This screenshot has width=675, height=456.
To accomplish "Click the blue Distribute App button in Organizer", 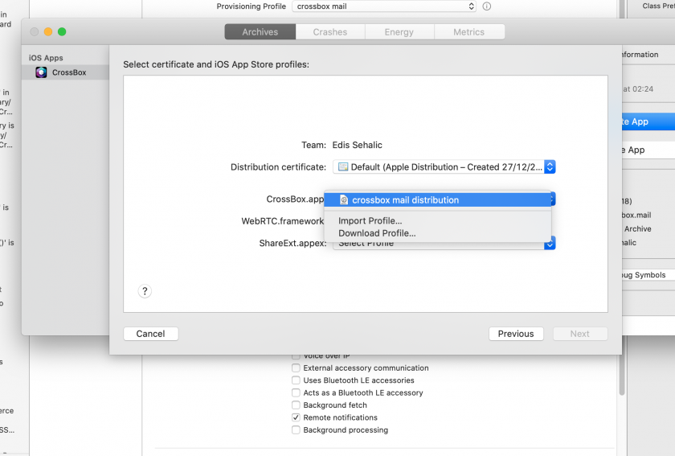I will [648, 121].
